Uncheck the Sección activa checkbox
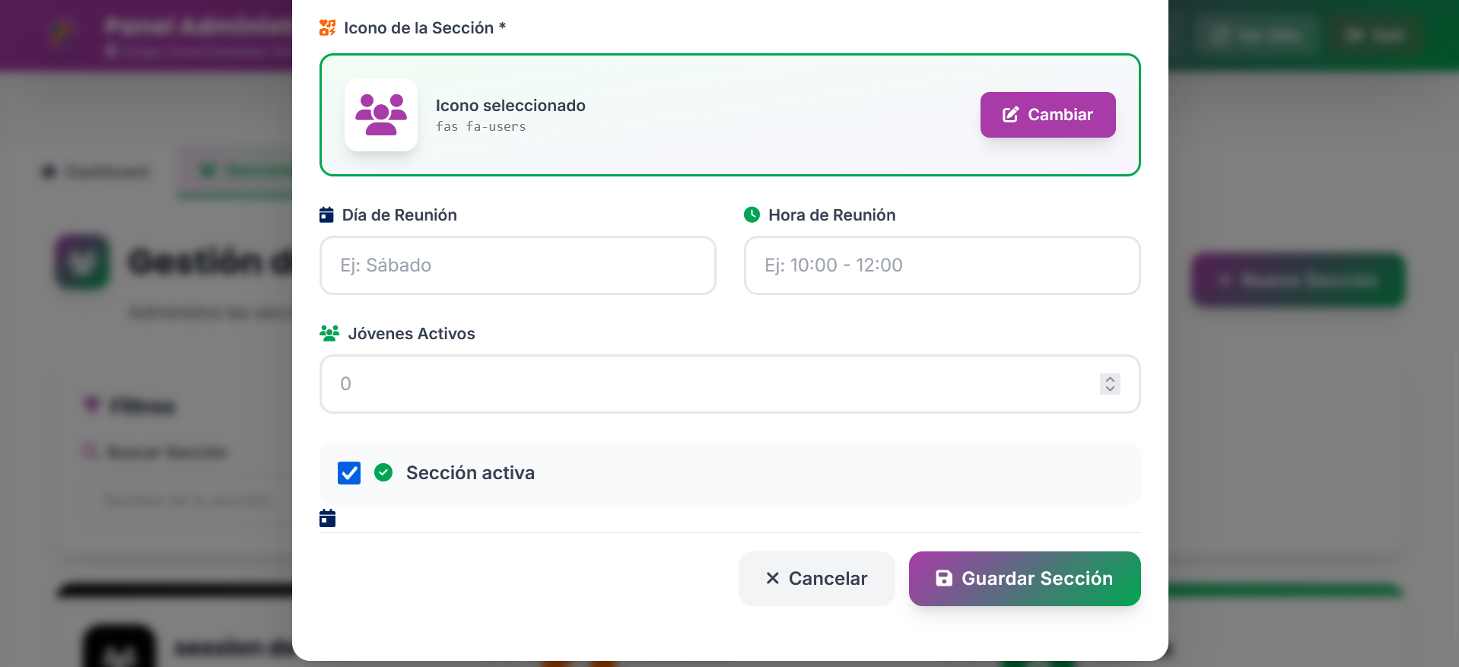The width and height of the screenshot is (1459, 667). click(x=349, y=473)
